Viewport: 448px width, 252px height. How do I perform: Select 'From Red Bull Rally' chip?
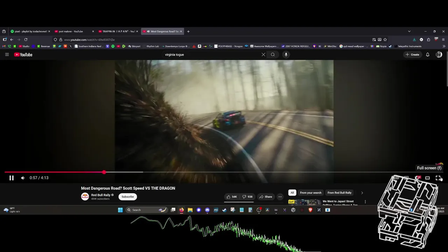pos(339,192)
